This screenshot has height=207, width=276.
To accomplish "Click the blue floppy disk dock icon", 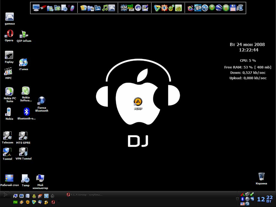I will [x=233, y=8].
